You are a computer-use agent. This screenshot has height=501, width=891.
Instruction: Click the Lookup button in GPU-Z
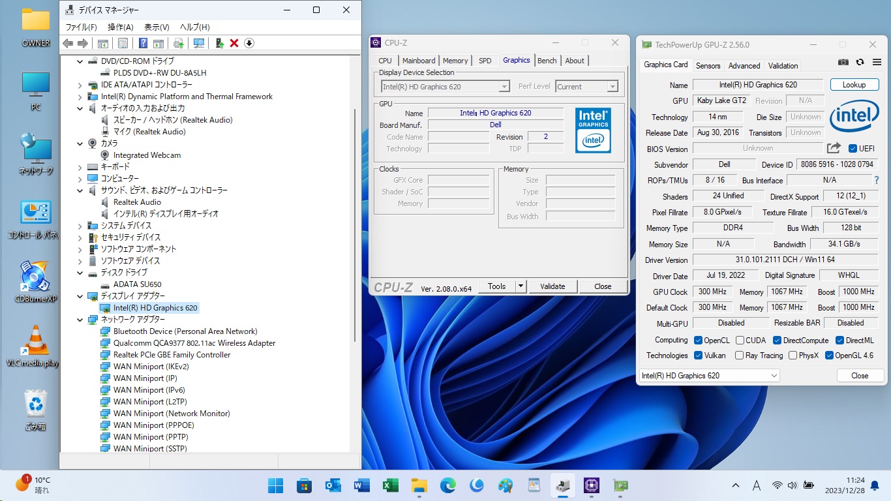tap(854, 85)
